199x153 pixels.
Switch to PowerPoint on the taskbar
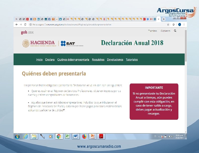tap(93, 136)
